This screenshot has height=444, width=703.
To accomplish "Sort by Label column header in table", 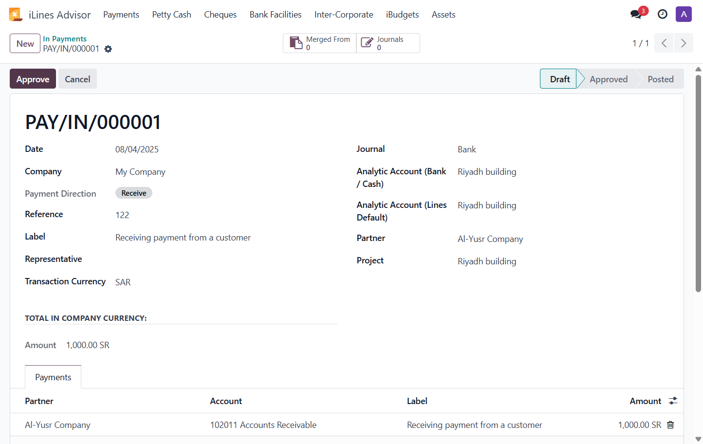I will pyautogui.click(x=417, y=401).
